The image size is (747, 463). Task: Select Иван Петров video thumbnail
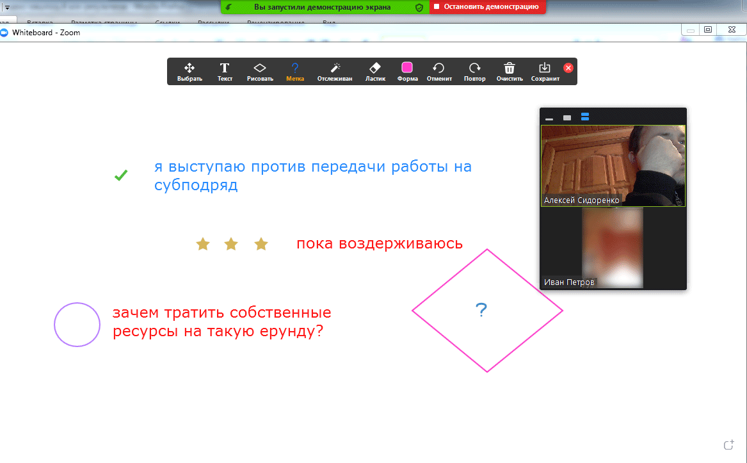(613, 248)
